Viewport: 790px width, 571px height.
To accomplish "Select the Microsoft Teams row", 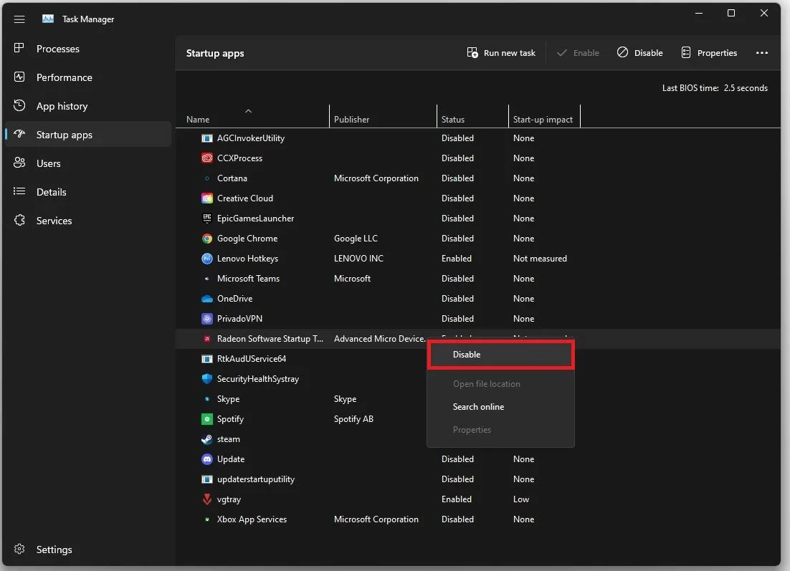I will [477, 279].
